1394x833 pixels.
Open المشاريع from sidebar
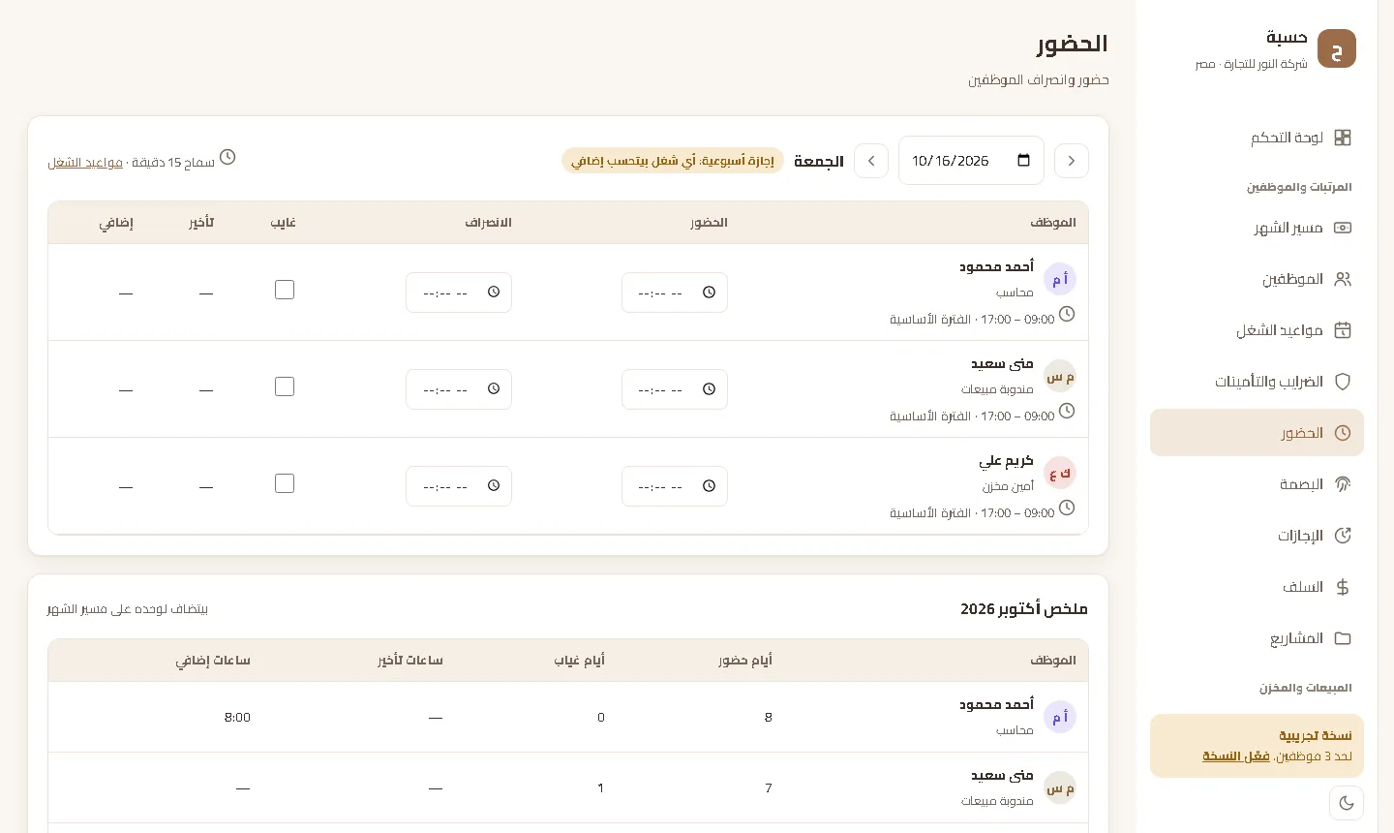[x=1257, y=638]
